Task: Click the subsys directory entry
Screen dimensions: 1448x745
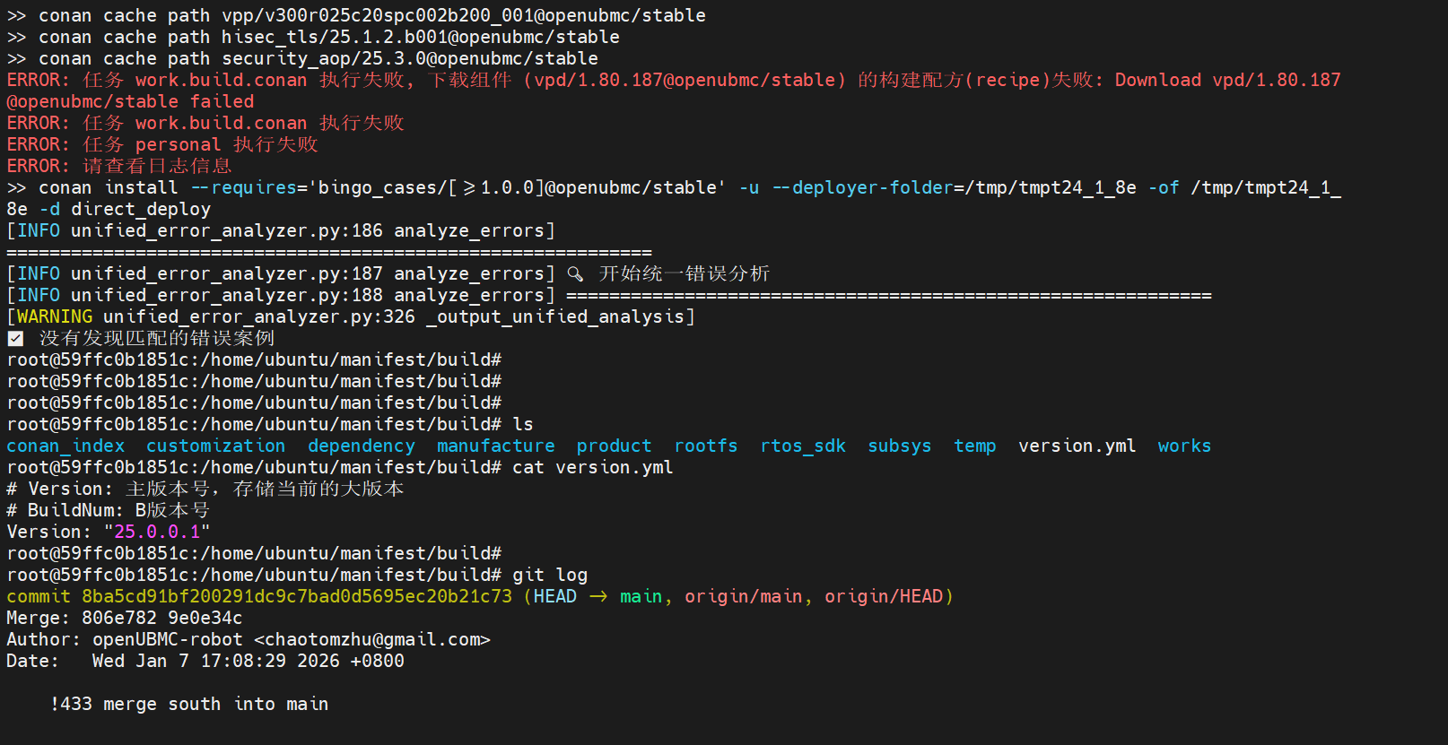Action: coord(900,446)
